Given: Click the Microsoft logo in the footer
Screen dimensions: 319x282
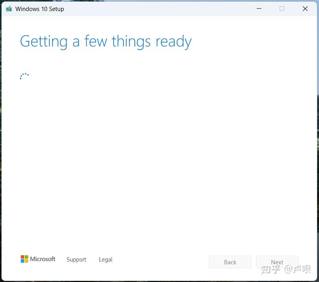Looking at the screenshot, I should pyautogui.click(x=38, y=259).
